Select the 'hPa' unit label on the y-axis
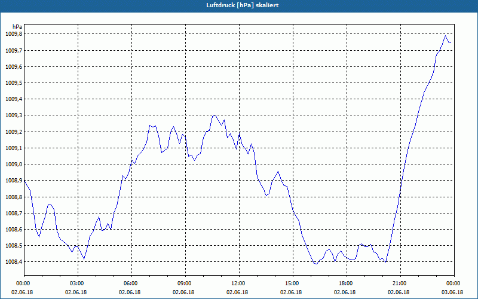 pos(17,26)
